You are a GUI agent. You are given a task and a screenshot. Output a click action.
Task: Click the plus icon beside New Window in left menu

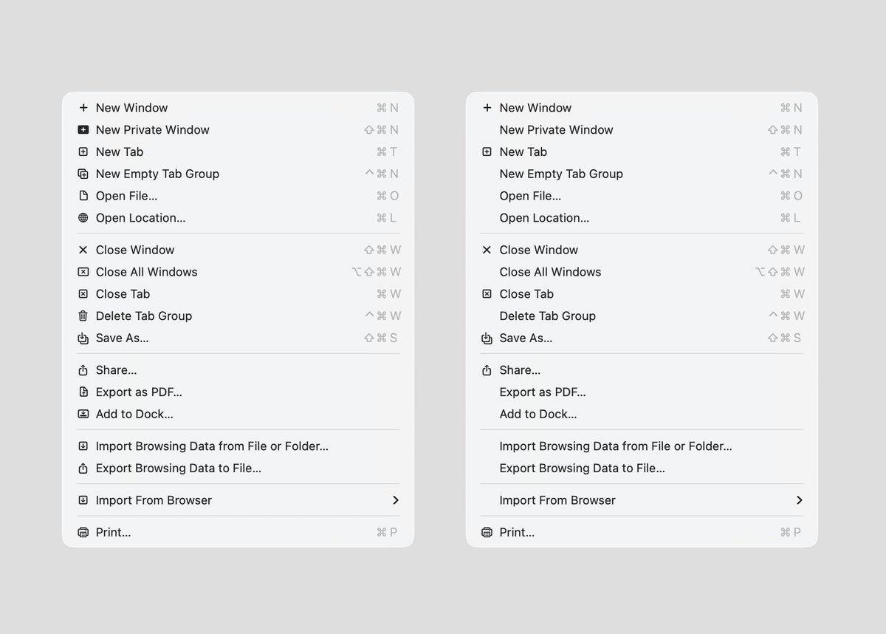[x=83, y=108]
